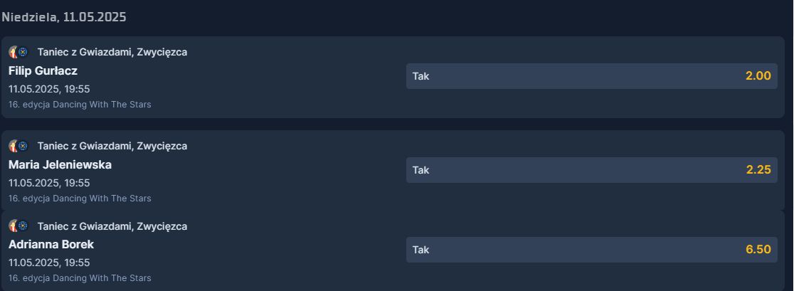Click Taniec z Gwiazdami, Zwycięzca above Maria Jeleniewska
The height and width of the screenshot is (291, 794).
pos(112,147)
